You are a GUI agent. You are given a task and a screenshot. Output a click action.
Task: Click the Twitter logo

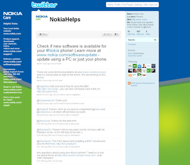[x=44, y=5]
